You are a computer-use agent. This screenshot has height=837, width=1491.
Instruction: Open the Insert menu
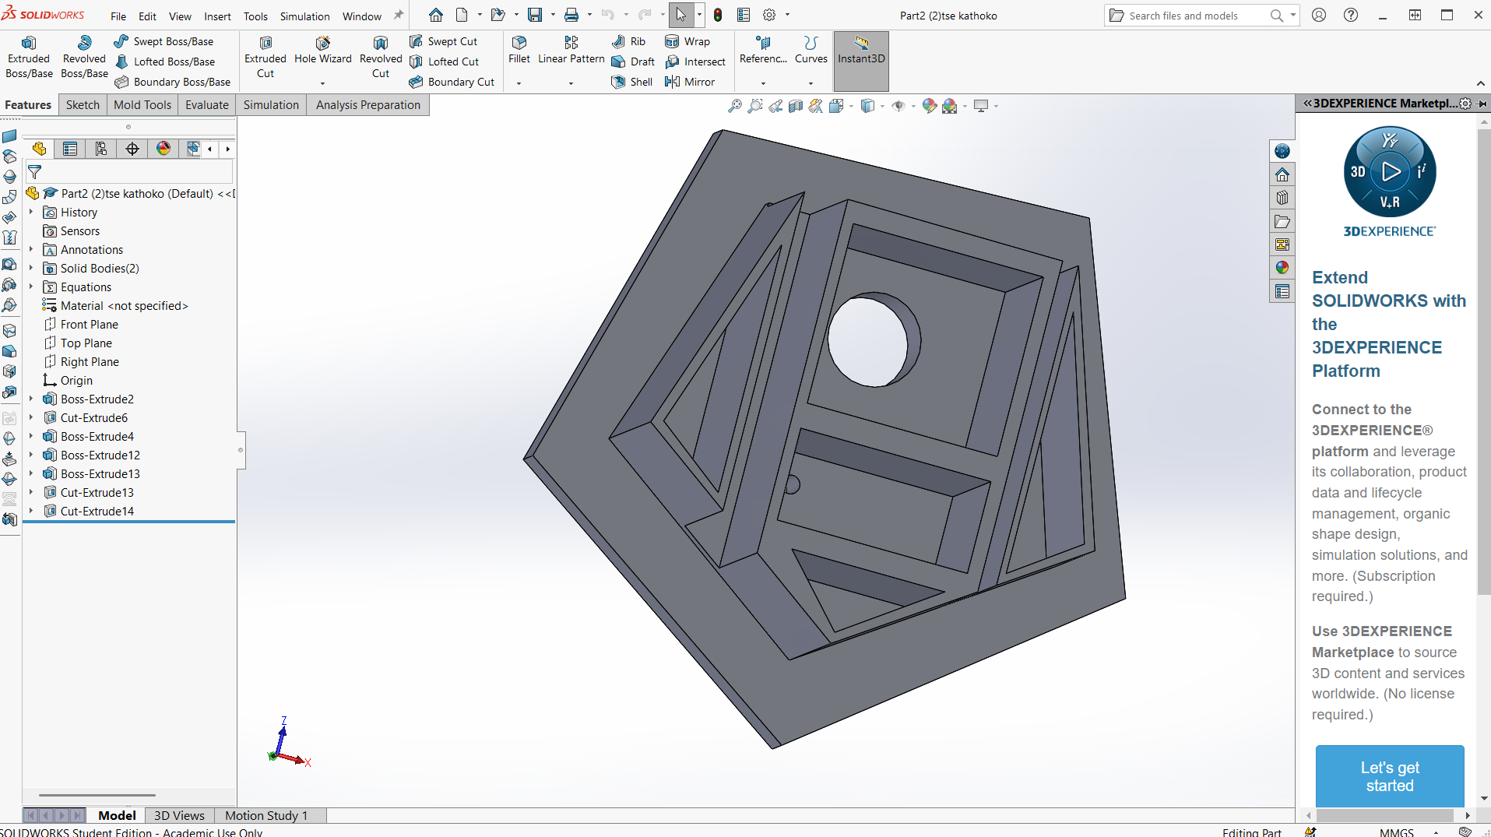coord(217,16)
